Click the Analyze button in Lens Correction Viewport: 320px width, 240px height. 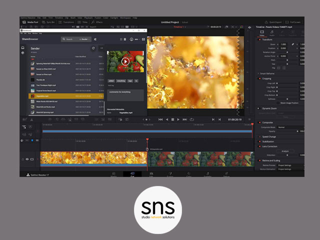coord(285,151)
